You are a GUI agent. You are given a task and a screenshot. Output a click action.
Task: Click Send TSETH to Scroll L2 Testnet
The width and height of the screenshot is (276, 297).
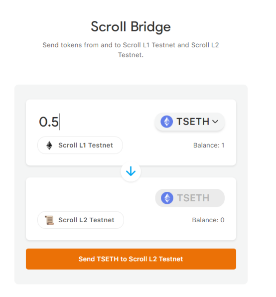coord(131,259)
